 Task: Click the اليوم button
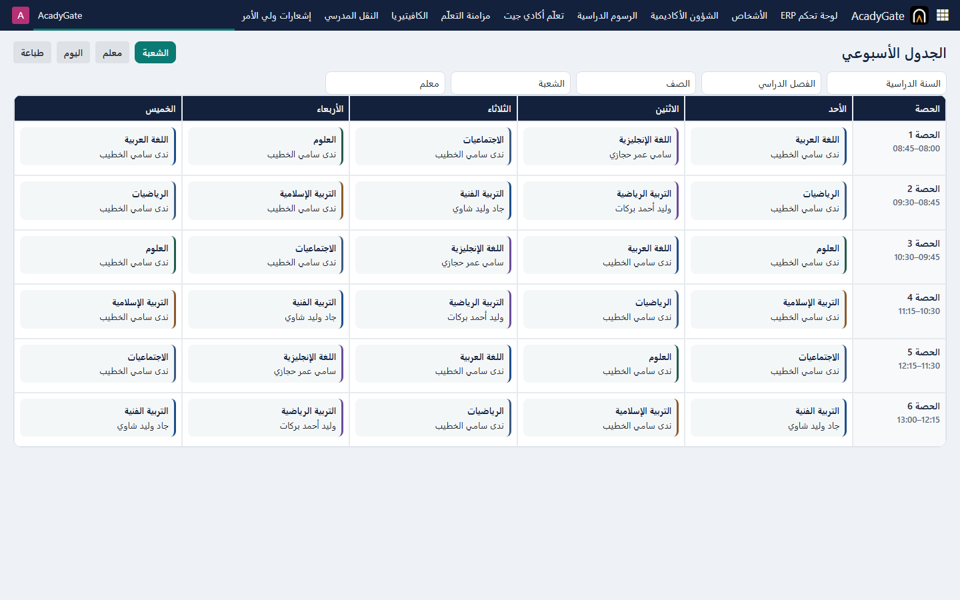coord(73,53)
